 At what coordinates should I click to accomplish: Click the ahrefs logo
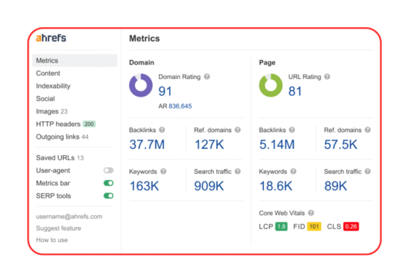[x=52, y=38]
